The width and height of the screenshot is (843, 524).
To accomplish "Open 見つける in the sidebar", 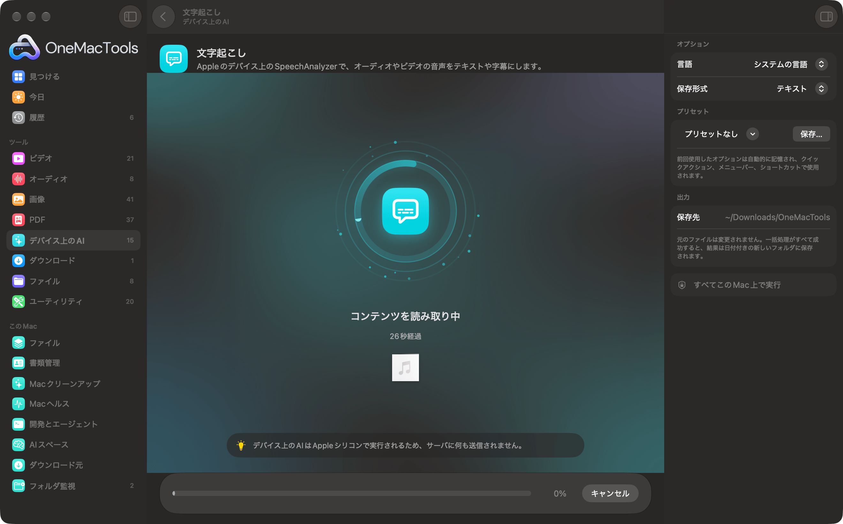I will (x=73, y=77).
